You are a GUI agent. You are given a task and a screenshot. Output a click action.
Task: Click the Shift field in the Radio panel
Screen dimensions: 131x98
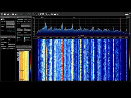tap(26, 24)
